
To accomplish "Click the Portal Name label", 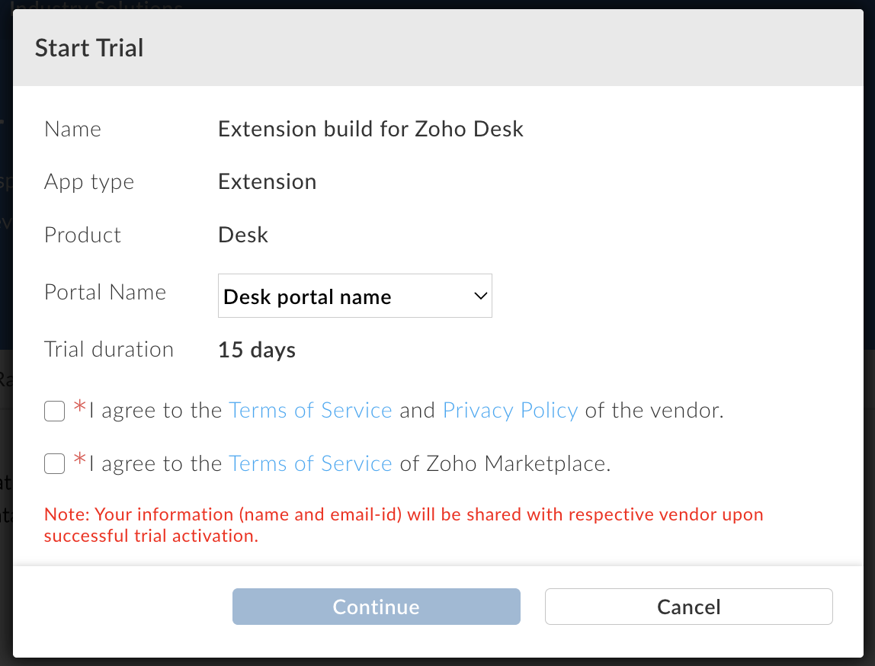I will (x=105, y=293).
